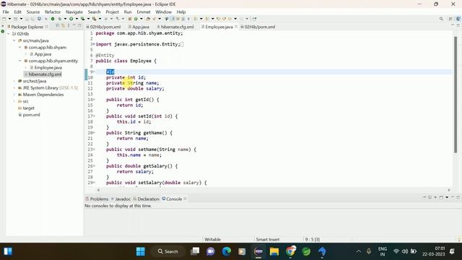
Task: Click the green Run toolbar button
Action: pos(71,19)
